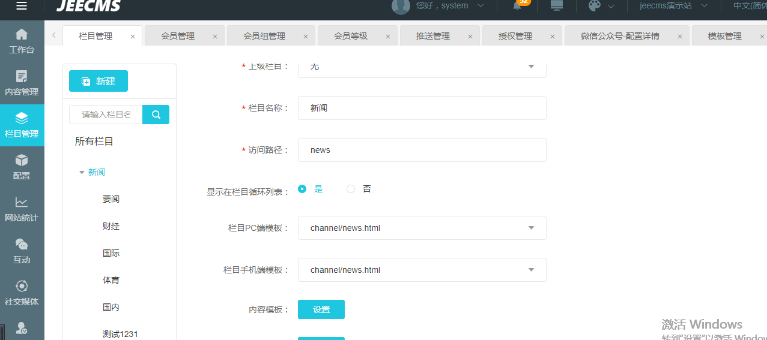
Task: Close the 会员等级 tab
Action: [x=387, y=37]
